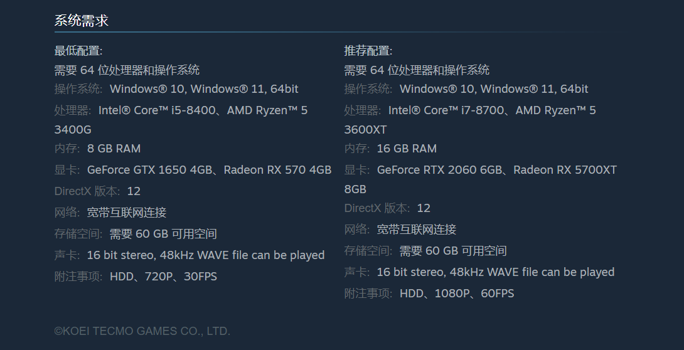Click the Radeon RX 570 4GB text
Viewport: 684px width, 350px height.
click(x=277, y=170)
